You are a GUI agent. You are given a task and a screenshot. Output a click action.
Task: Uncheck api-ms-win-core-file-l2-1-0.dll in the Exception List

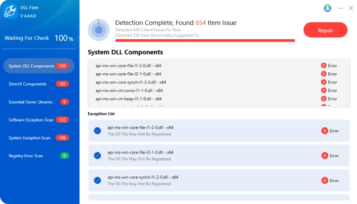[97, 156]
